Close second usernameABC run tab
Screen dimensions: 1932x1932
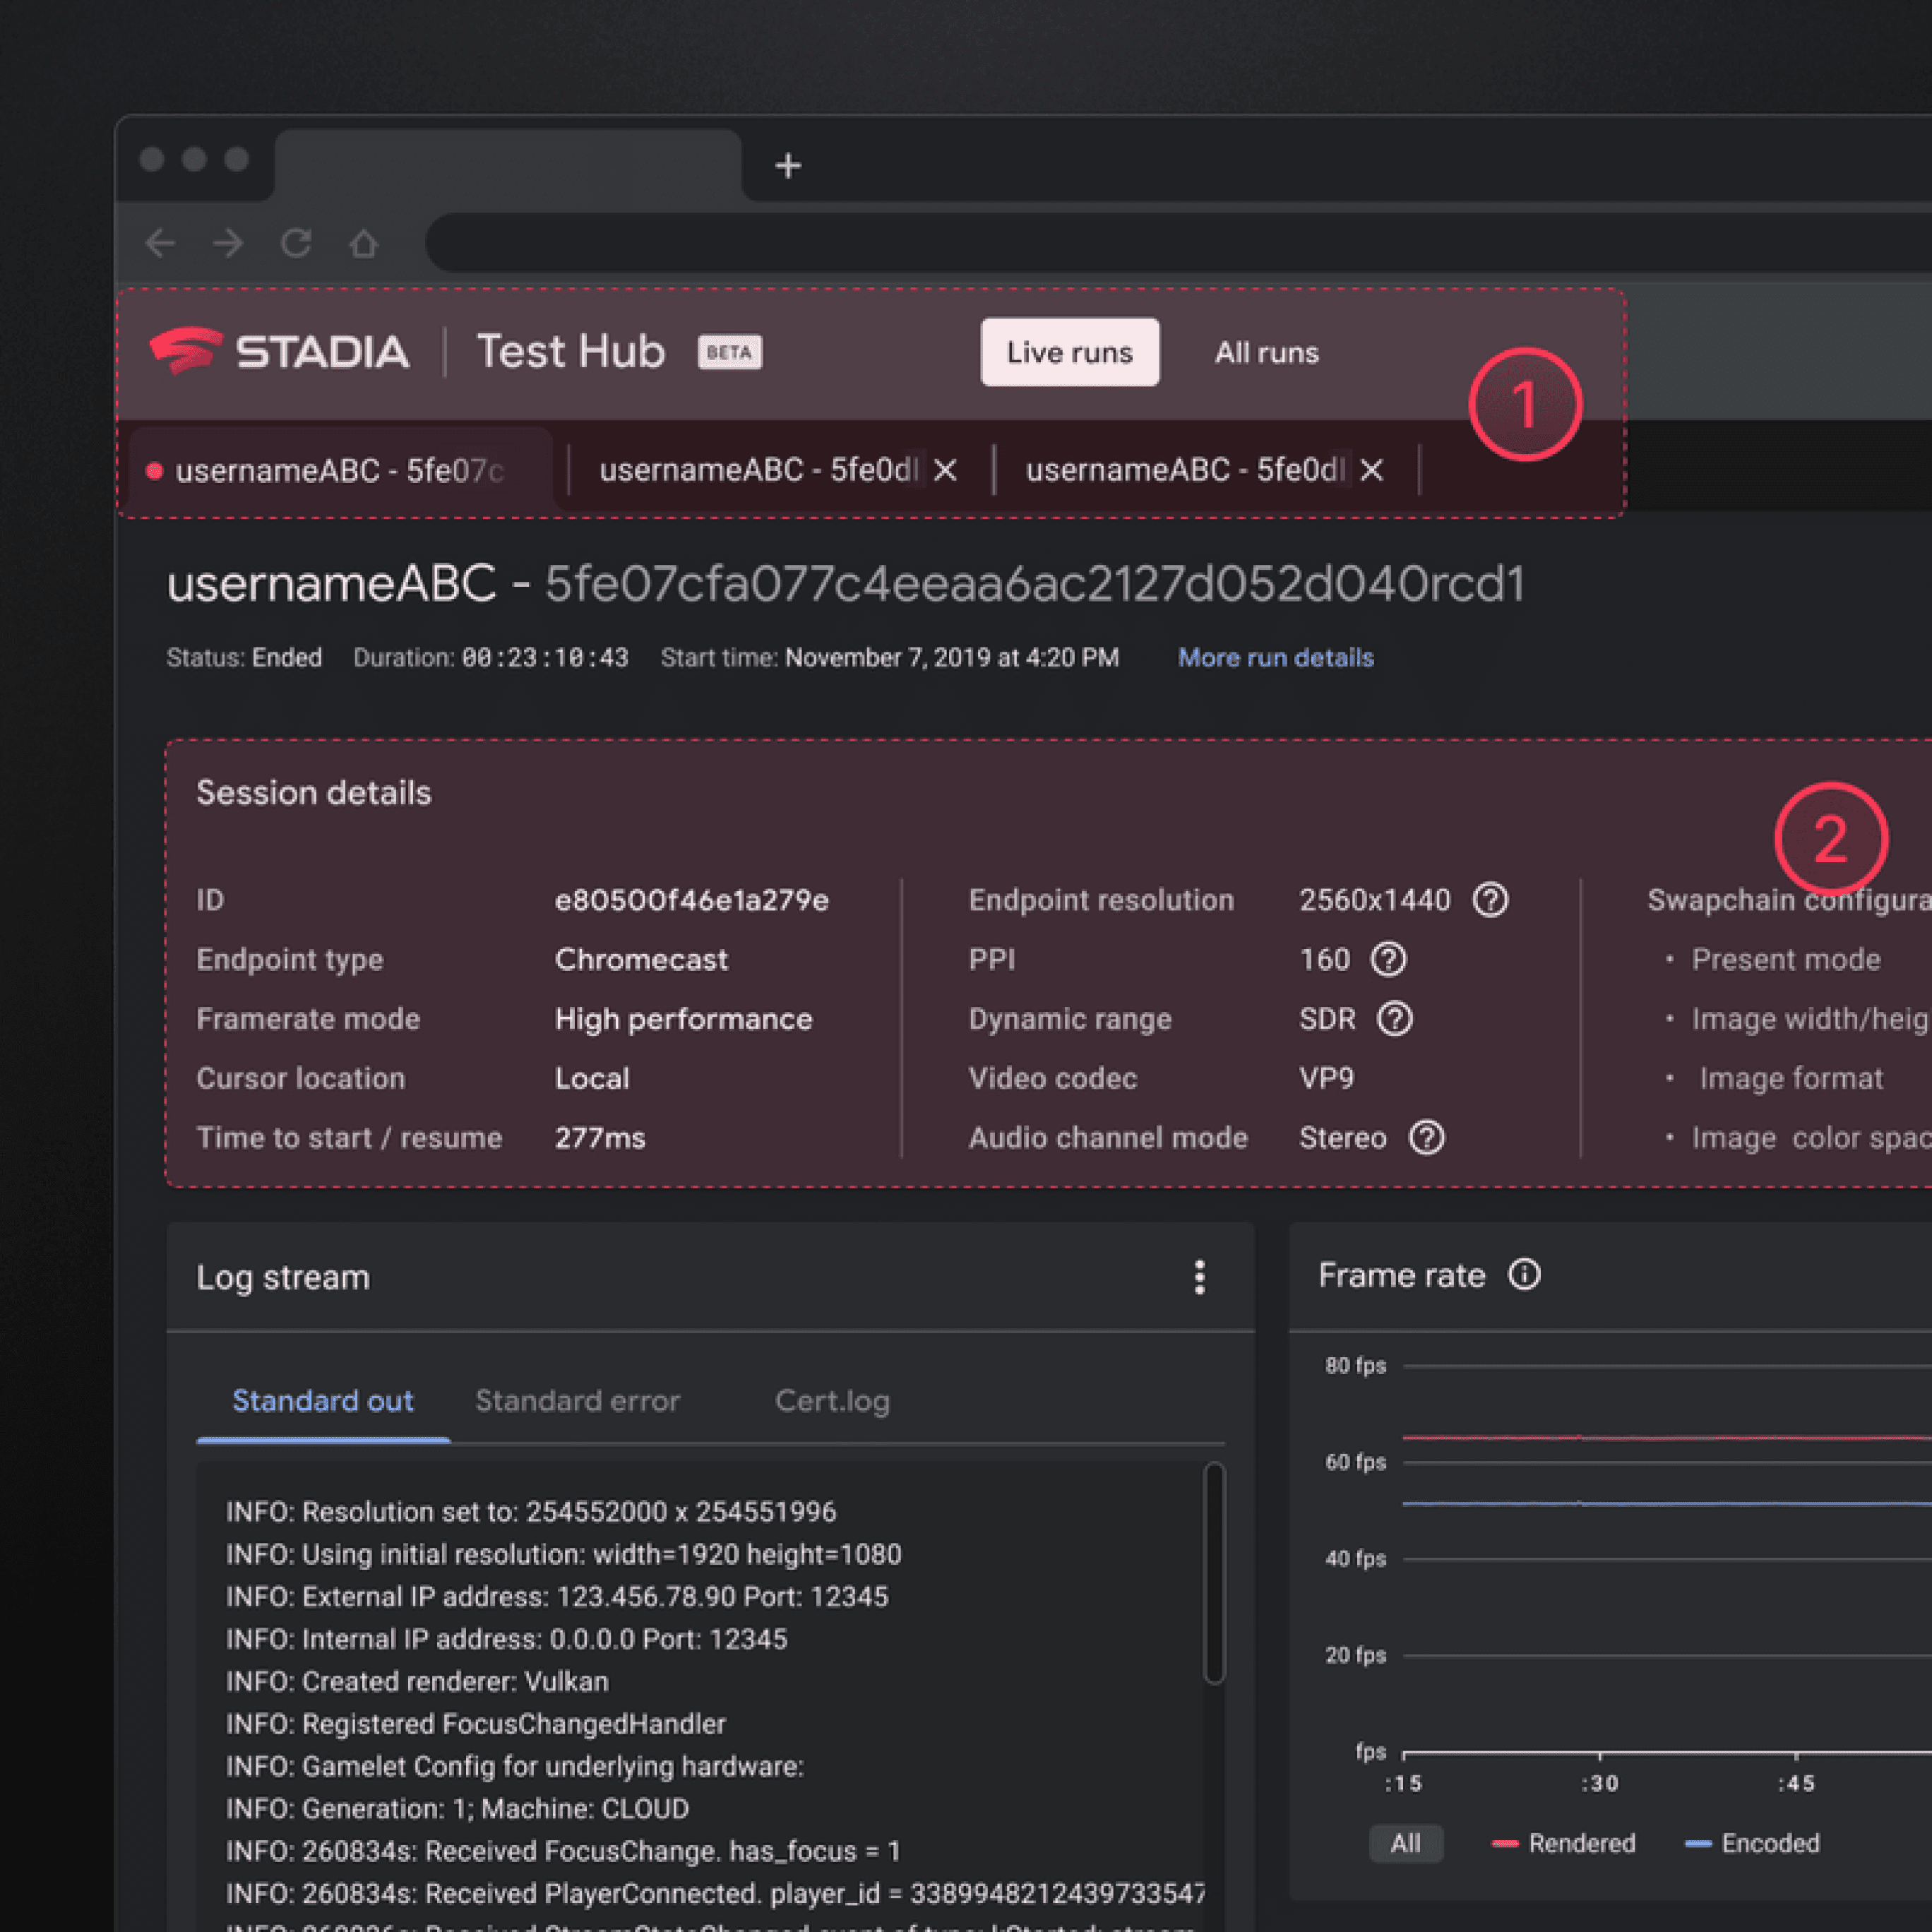(945, 470)
